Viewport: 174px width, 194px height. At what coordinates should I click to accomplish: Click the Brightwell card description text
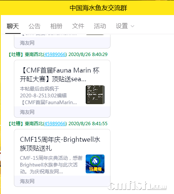click(x=51, y=165)
